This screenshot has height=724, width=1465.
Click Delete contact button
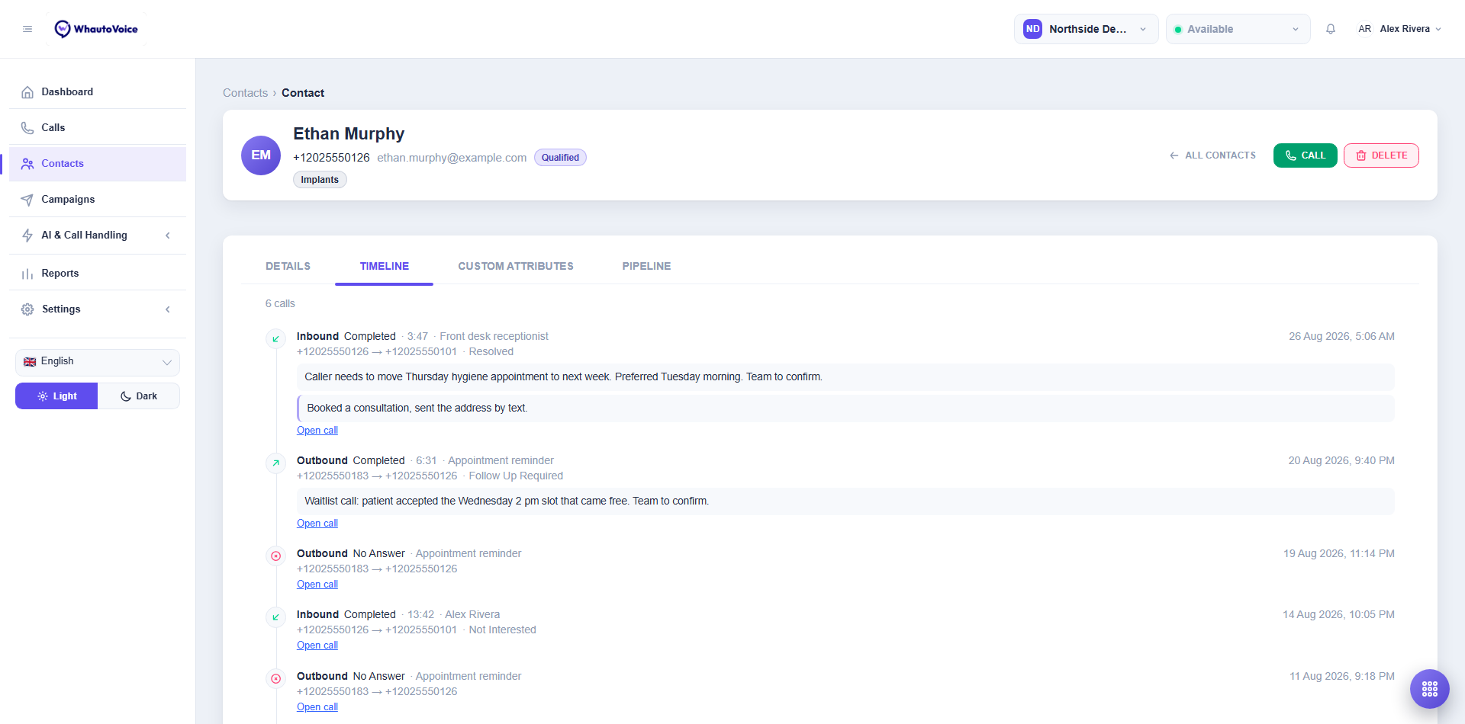1381,155
